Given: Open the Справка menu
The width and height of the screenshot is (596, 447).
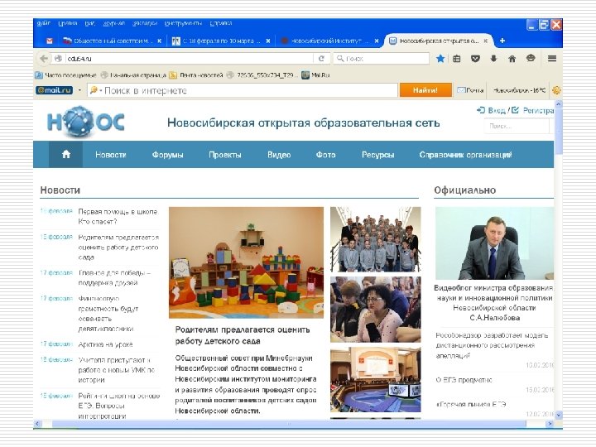Looking at the screenshot, I should tap(221, 23).
